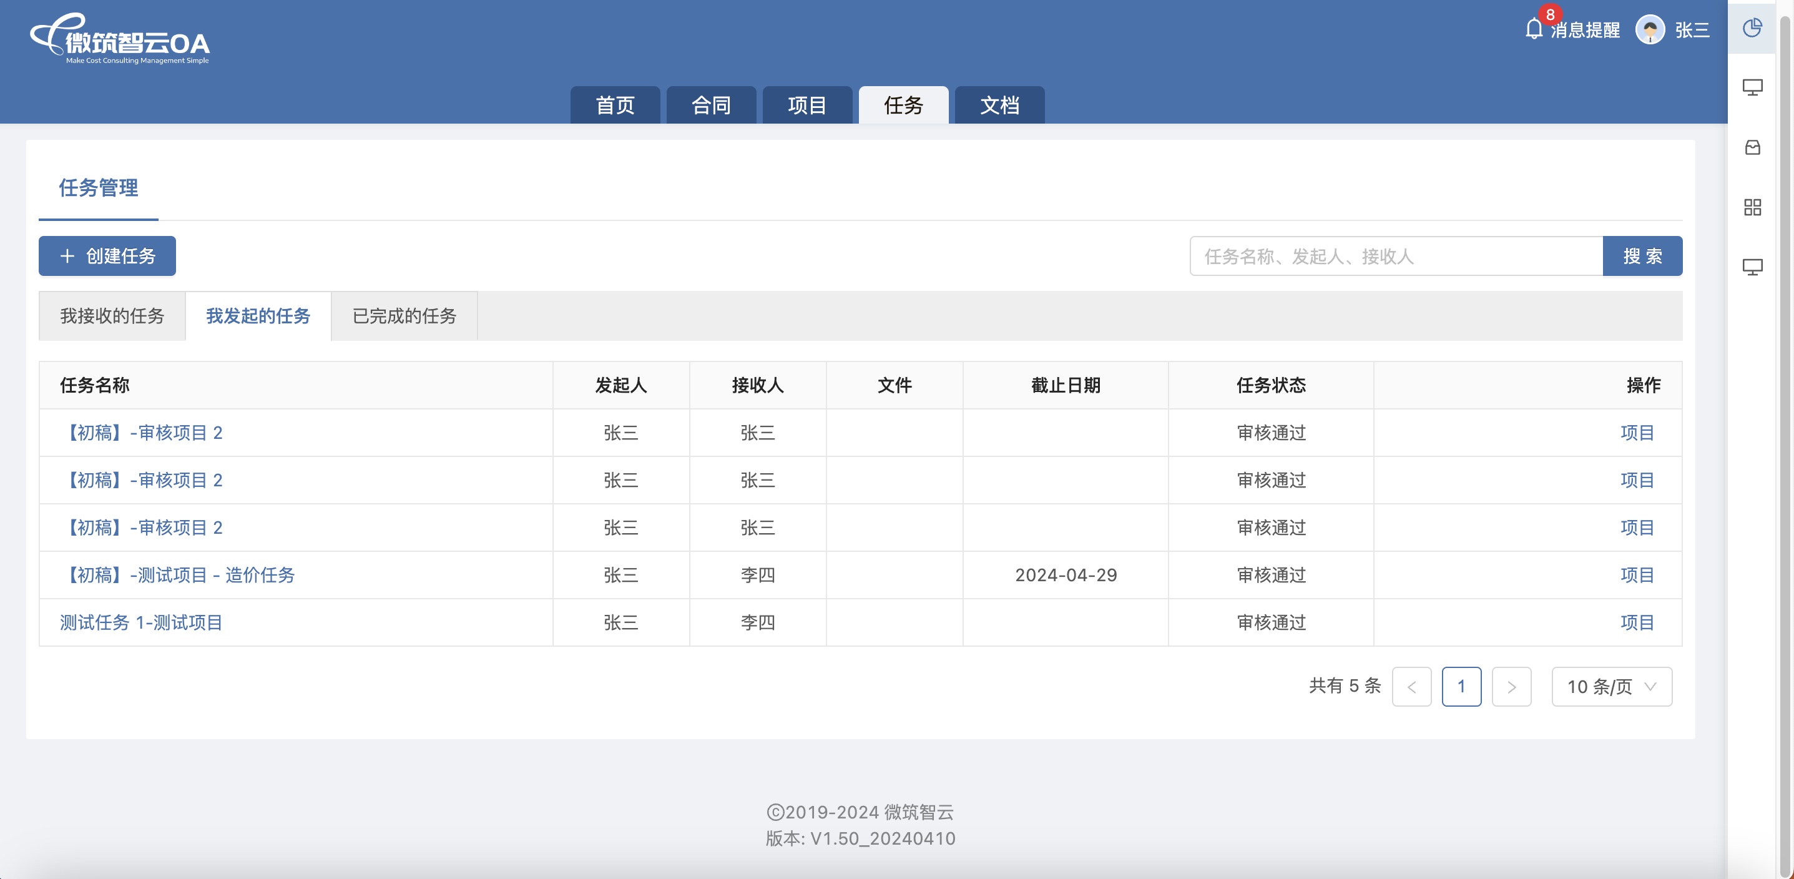Expand the 10 条/页 page size dropdown
Viewport: 1794px width, 879px height.
tap(1611, 687)
